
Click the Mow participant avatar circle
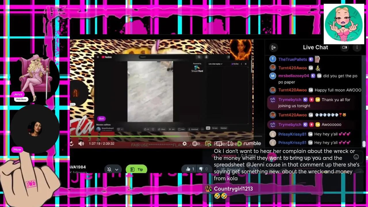coord(35,129)
